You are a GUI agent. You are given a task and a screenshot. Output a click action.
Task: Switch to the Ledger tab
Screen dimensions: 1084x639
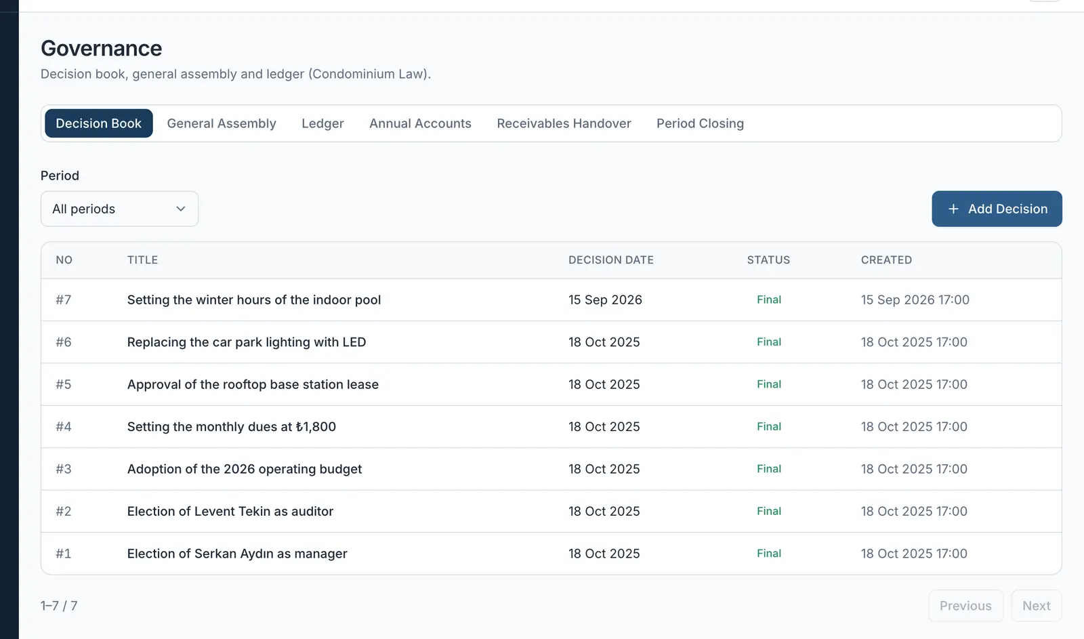[x=322, y=123]
